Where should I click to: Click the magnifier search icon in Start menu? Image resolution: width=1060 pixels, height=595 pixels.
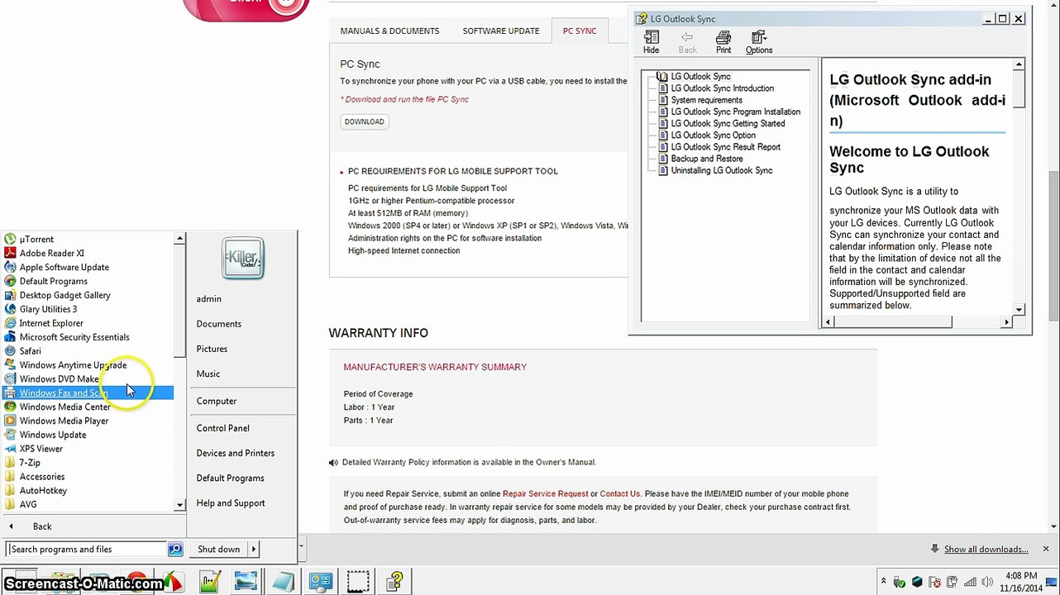(175, 549)
